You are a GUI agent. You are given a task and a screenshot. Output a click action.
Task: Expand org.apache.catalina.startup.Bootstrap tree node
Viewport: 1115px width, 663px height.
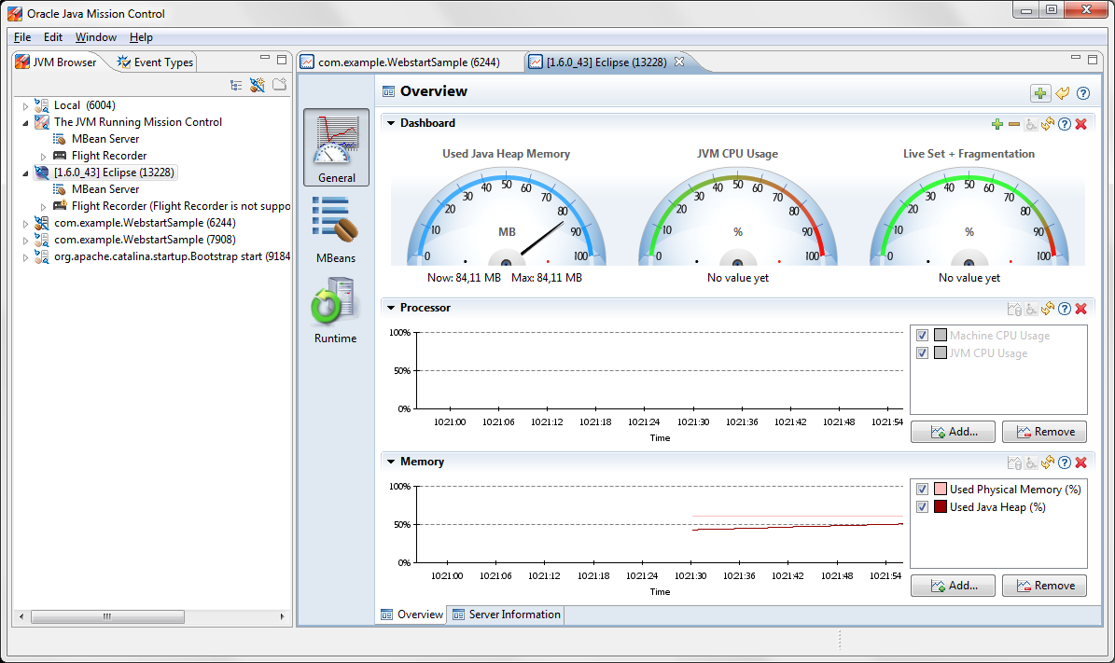[25, 257]
